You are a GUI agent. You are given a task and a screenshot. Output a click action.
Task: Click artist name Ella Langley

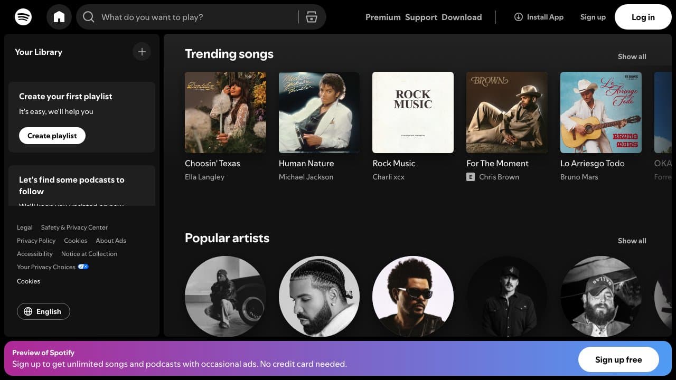tap(205, 177)
